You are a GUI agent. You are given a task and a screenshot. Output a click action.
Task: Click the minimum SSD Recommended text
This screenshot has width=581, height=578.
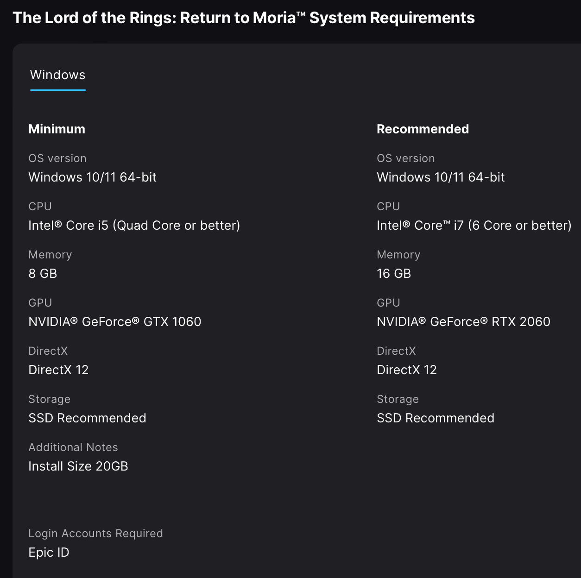click(87, 418)
